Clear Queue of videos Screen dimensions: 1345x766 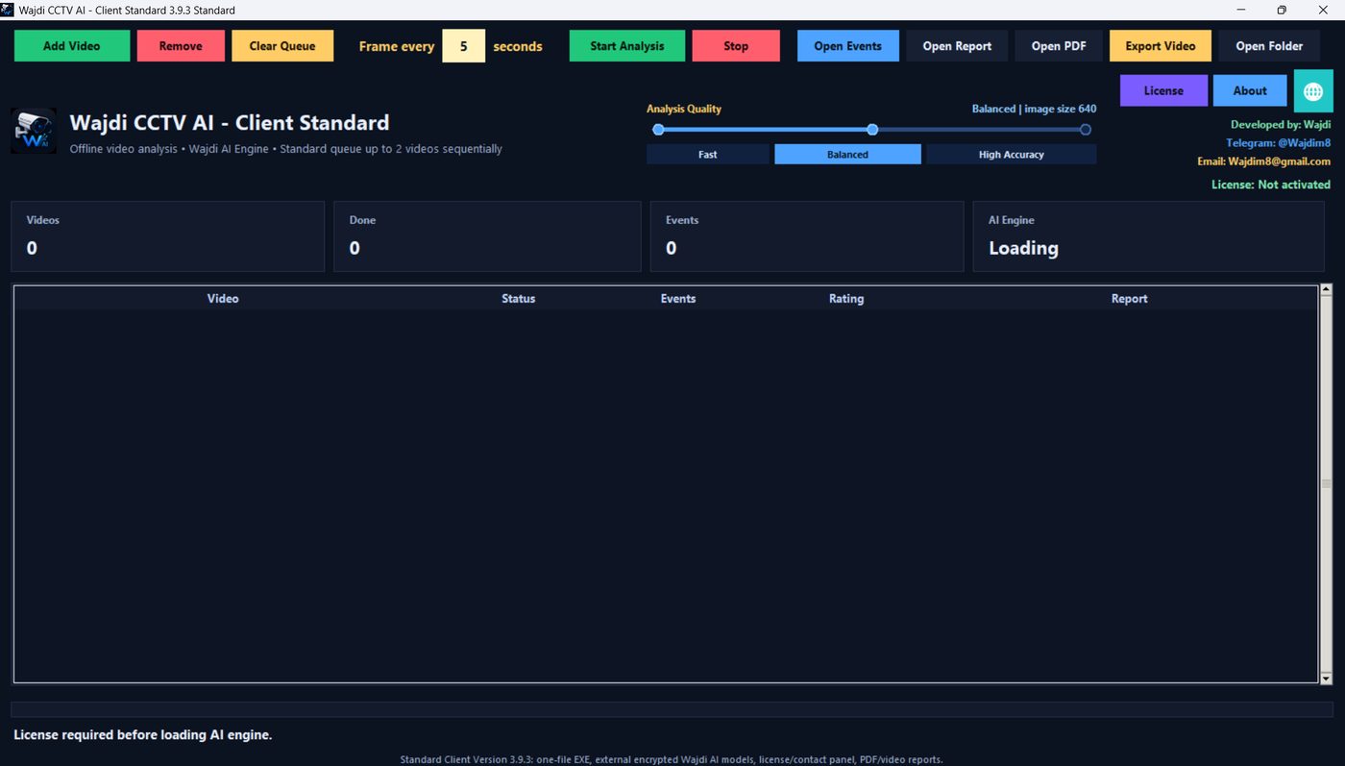coord(282,46)
